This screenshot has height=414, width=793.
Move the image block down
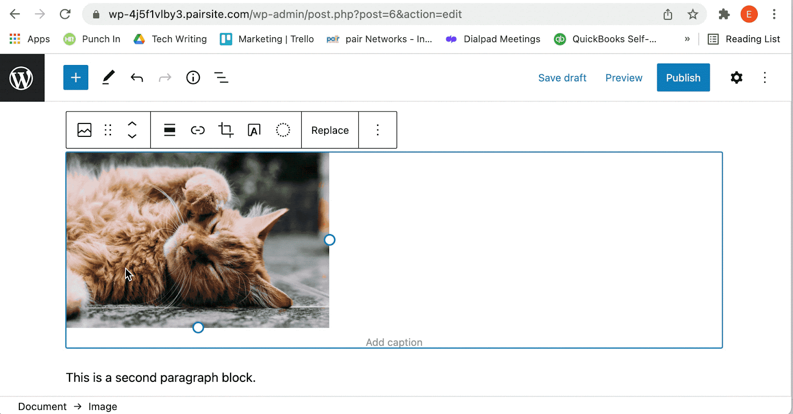pyautogui.click(x=132, y=136)
